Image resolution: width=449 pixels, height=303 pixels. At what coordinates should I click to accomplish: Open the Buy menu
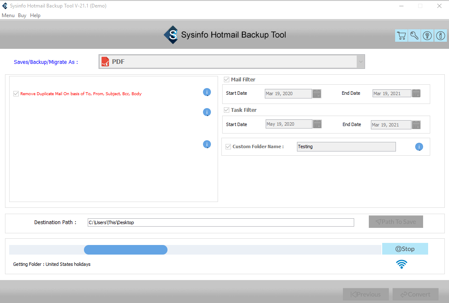22,15
